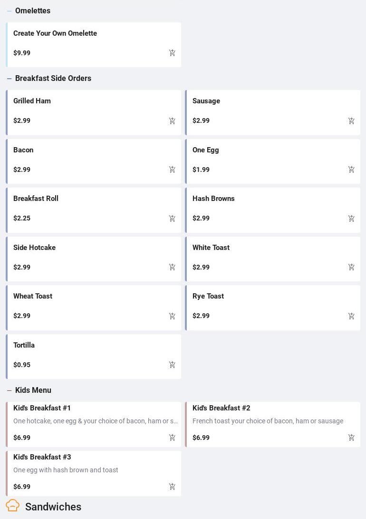The height and width of the screenshot is (519, 366).
Task: Click cart icon for Hash Browns
Action: (351, 219)
